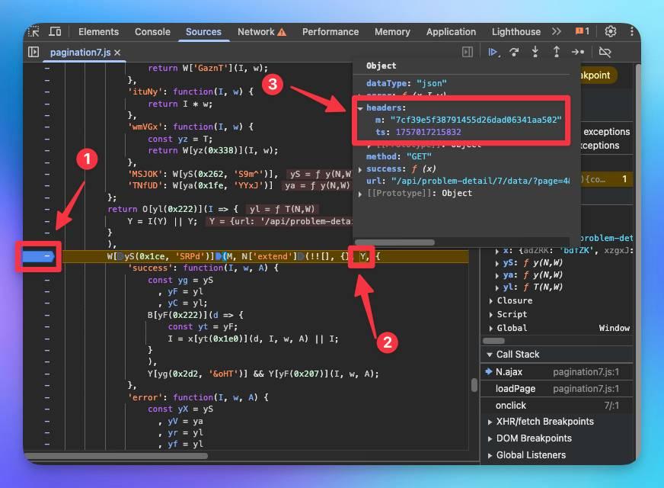This screenshot has width=664, height=488.
Task: Expand the ya scope variable
Action: [x=497, y=275]
